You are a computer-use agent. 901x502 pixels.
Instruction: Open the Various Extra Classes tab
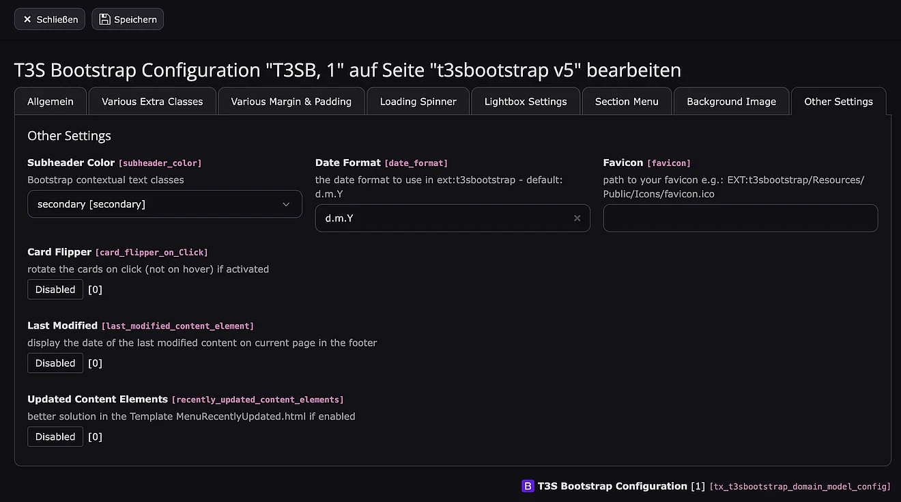(152, 102)
